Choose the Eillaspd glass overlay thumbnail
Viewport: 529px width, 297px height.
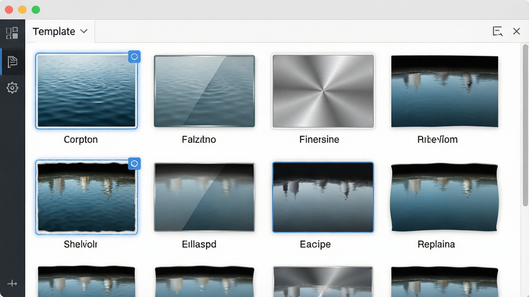[205, 197]
